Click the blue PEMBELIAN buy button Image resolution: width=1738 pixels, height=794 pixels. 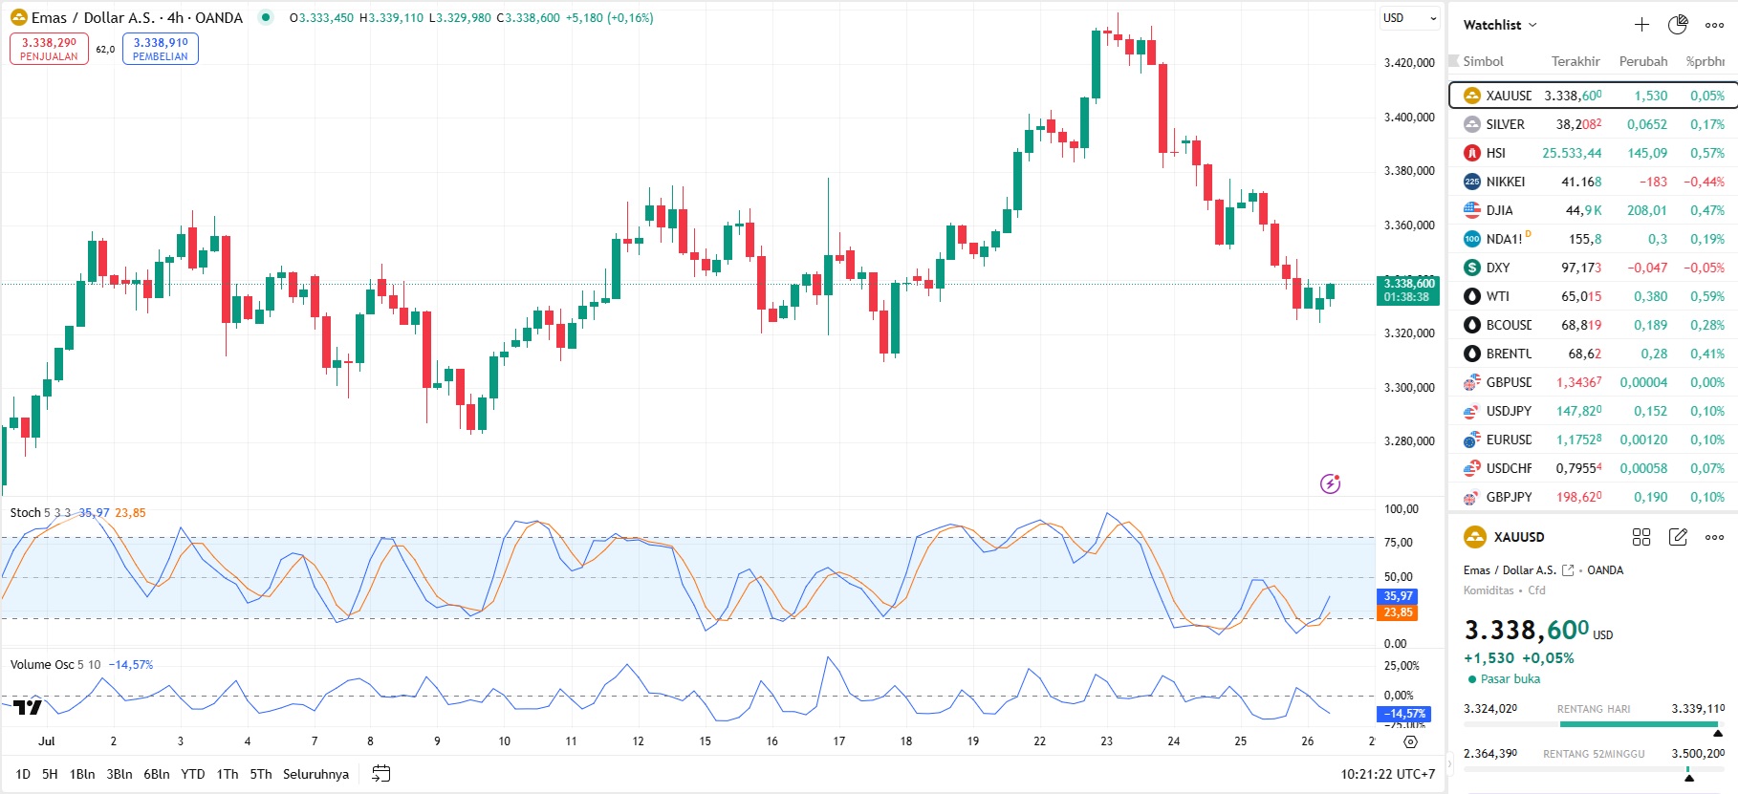[160, 49]
